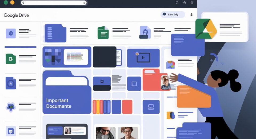Open the light blue file with headset icon
This screenshot has width=256, height=139.
[145, 32]
